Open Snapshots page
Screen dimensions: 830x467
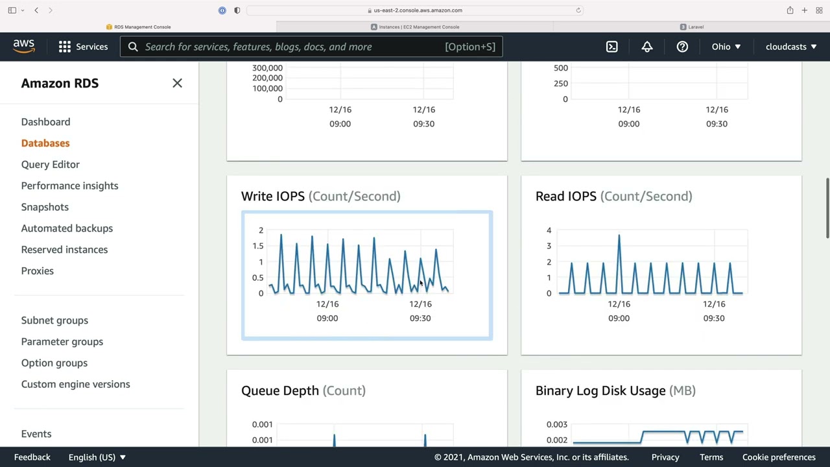pyautogui.click(x=45, y=207)
